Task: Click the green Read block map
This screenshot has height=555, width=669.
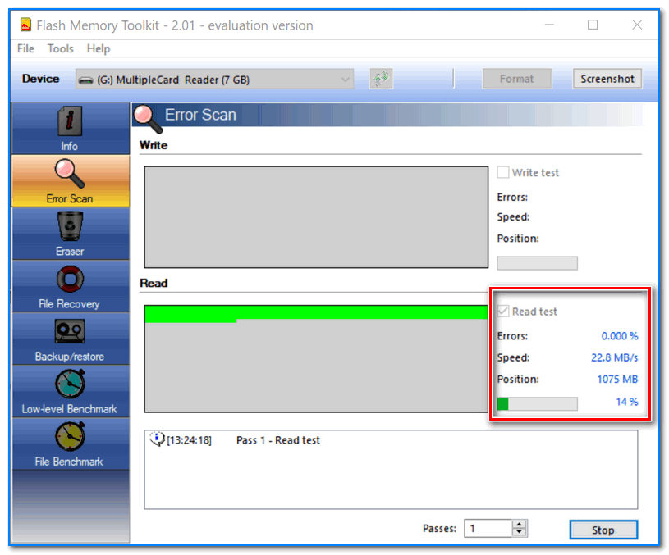Action: (x=316, y=358)
